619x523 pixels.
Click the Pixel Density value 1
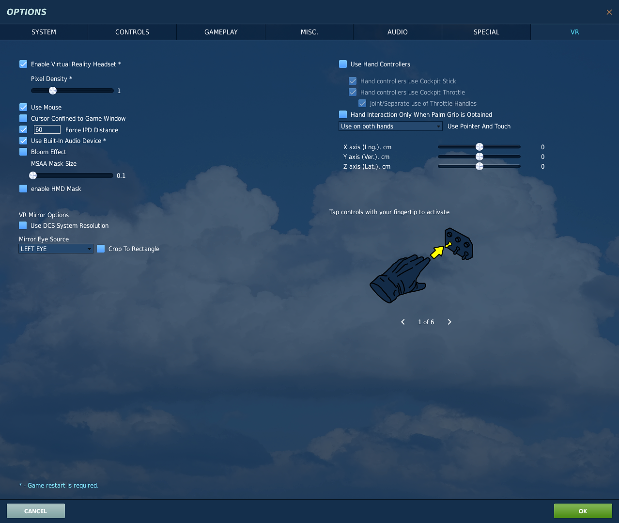click(x=119, y=91)
